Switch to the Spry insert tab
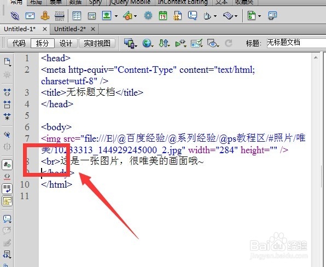Viewport: 326px width, 267px height. (95, 2)
